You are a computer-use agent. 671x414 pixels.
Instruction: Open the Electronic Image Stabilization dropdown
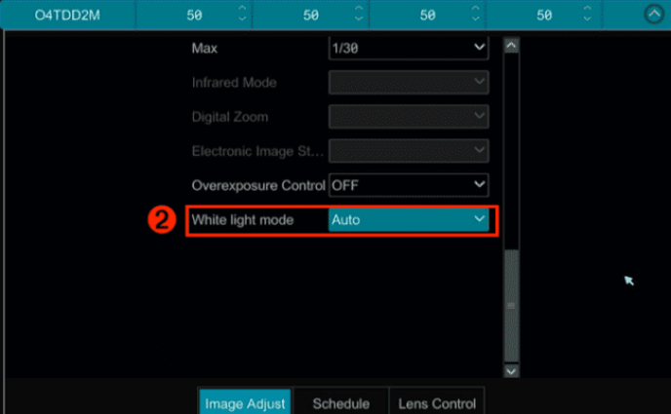[x=409, y=150]
